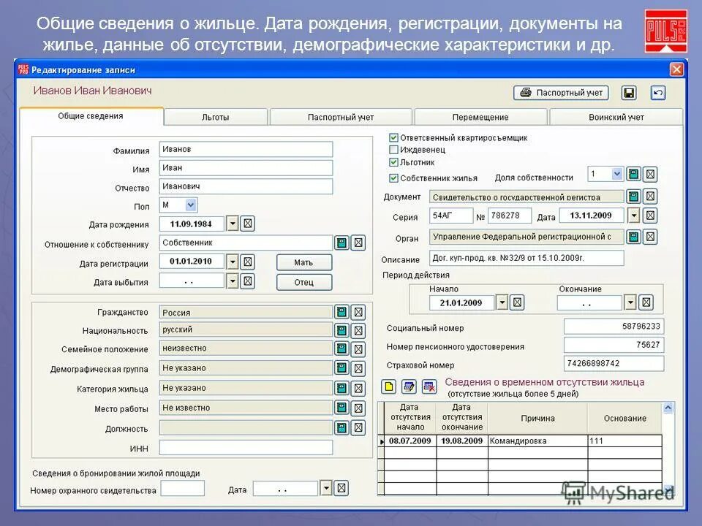Open the Воинский учет tab
The width and height of the screenshot is (702, 526).
[616, 116]
